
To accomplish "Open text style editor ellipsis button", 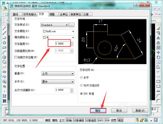I will (72, 25).
